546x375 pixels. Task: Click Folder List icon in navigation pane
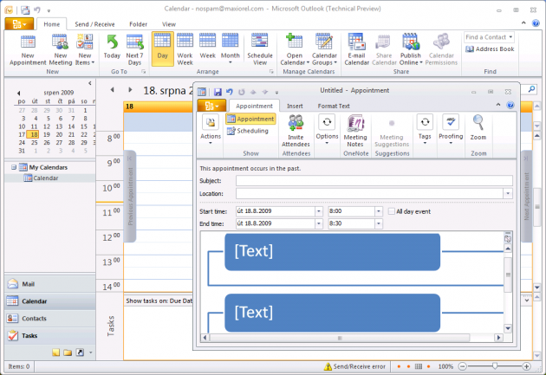point(68,352)
